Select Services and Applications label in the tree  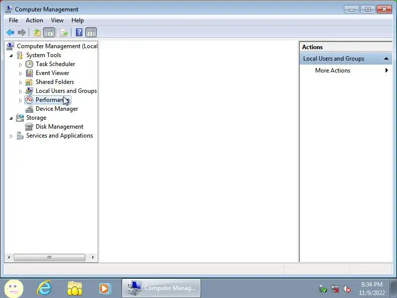pyautogui.click(x=60, y=136)
